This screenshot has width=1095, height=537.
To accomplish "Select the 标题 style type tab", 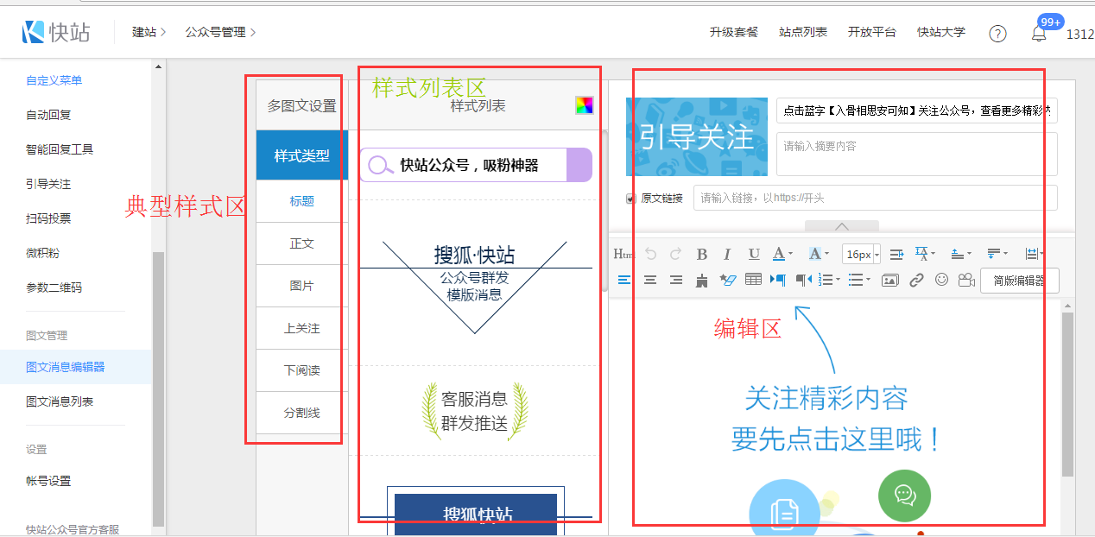I will point(302,201).
